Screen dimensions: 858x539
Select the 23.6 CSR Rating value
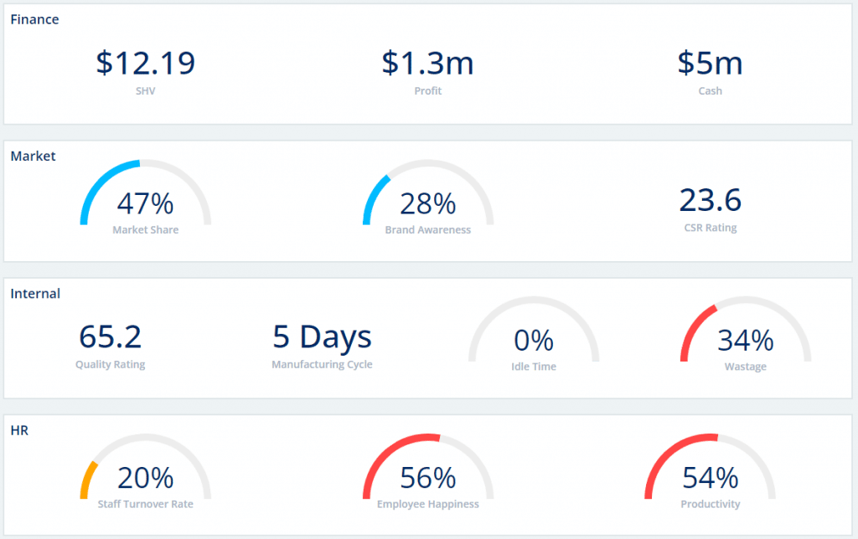point(710,201)
